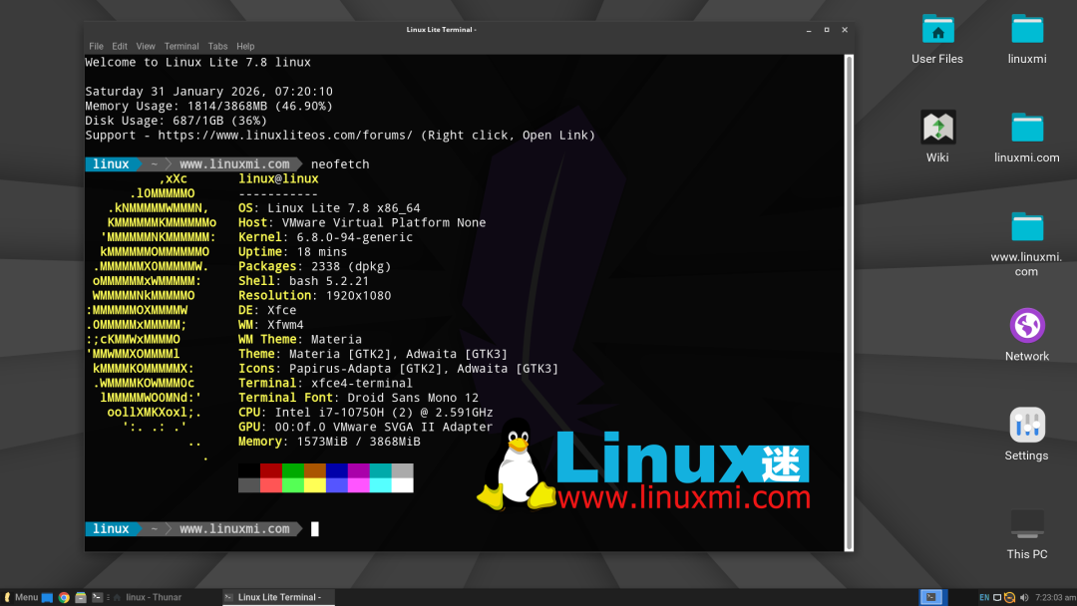
Task: Open the File menu of the terminal
Action: click(96, 45)
